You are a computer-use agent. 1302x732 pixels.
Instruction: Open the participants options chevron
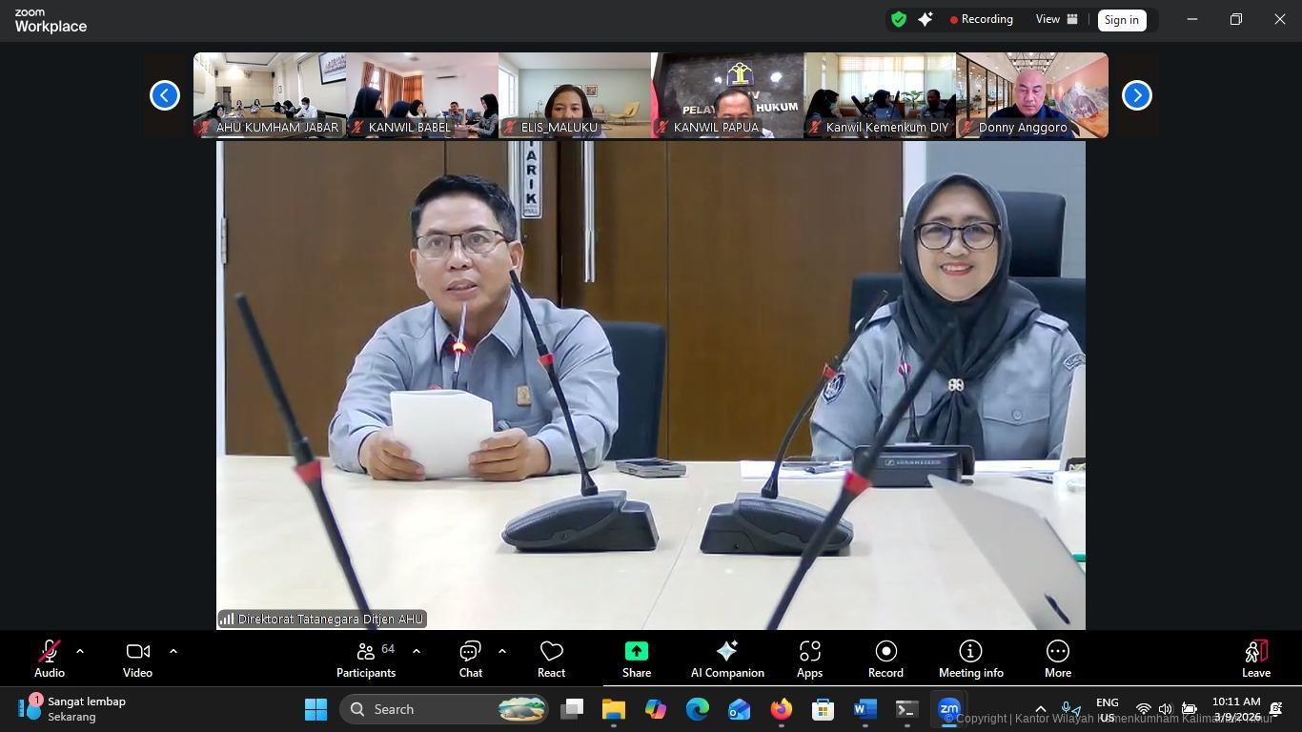pyautogui.click(x=417, y=651)
